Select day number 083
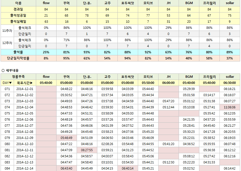 7,162
